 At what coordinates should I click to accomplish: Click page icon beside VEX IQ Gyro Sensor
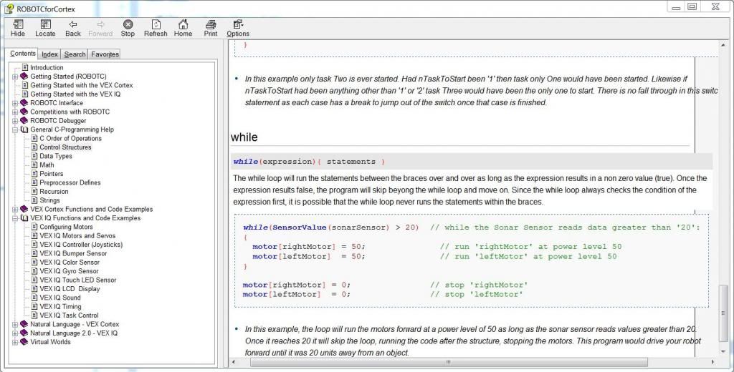(x=34, y=271)
